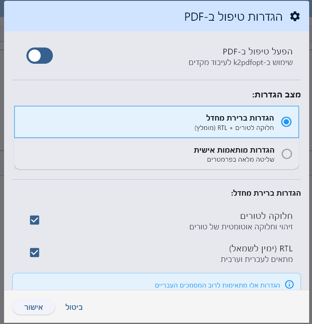The image size is (312, 324).
Task: Select the הגדרות מותאמות אישית radio button
Action: point(287,154)
